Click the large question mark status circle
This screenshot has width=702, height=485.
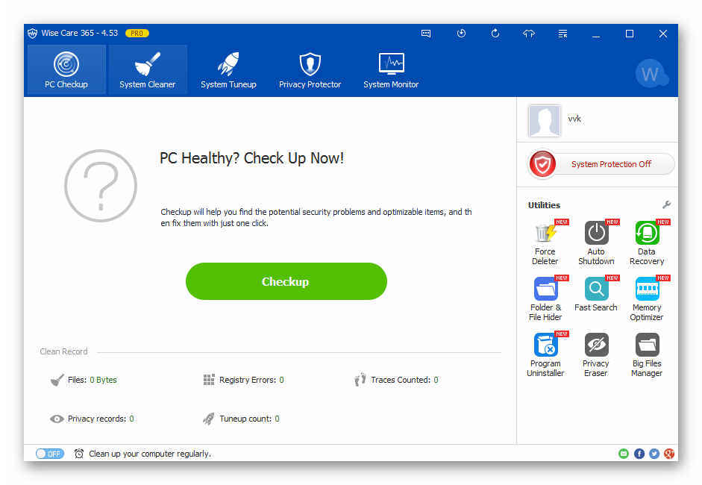click(x=101, y=185)
